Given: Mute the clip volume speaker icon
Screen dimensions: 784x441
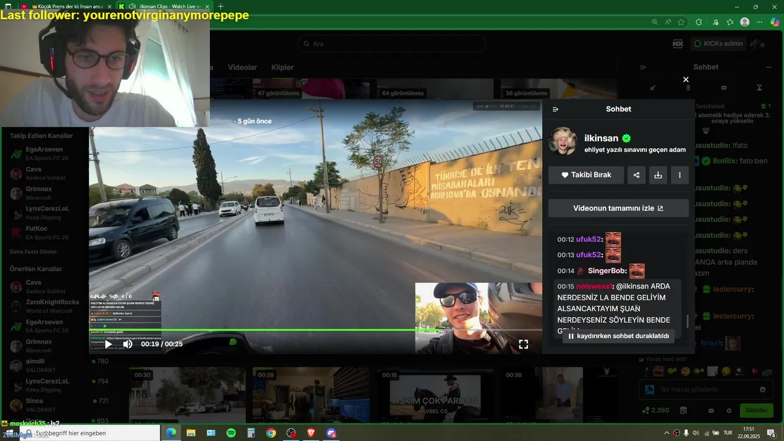Looking at the screenshot, I should [127, 344].
